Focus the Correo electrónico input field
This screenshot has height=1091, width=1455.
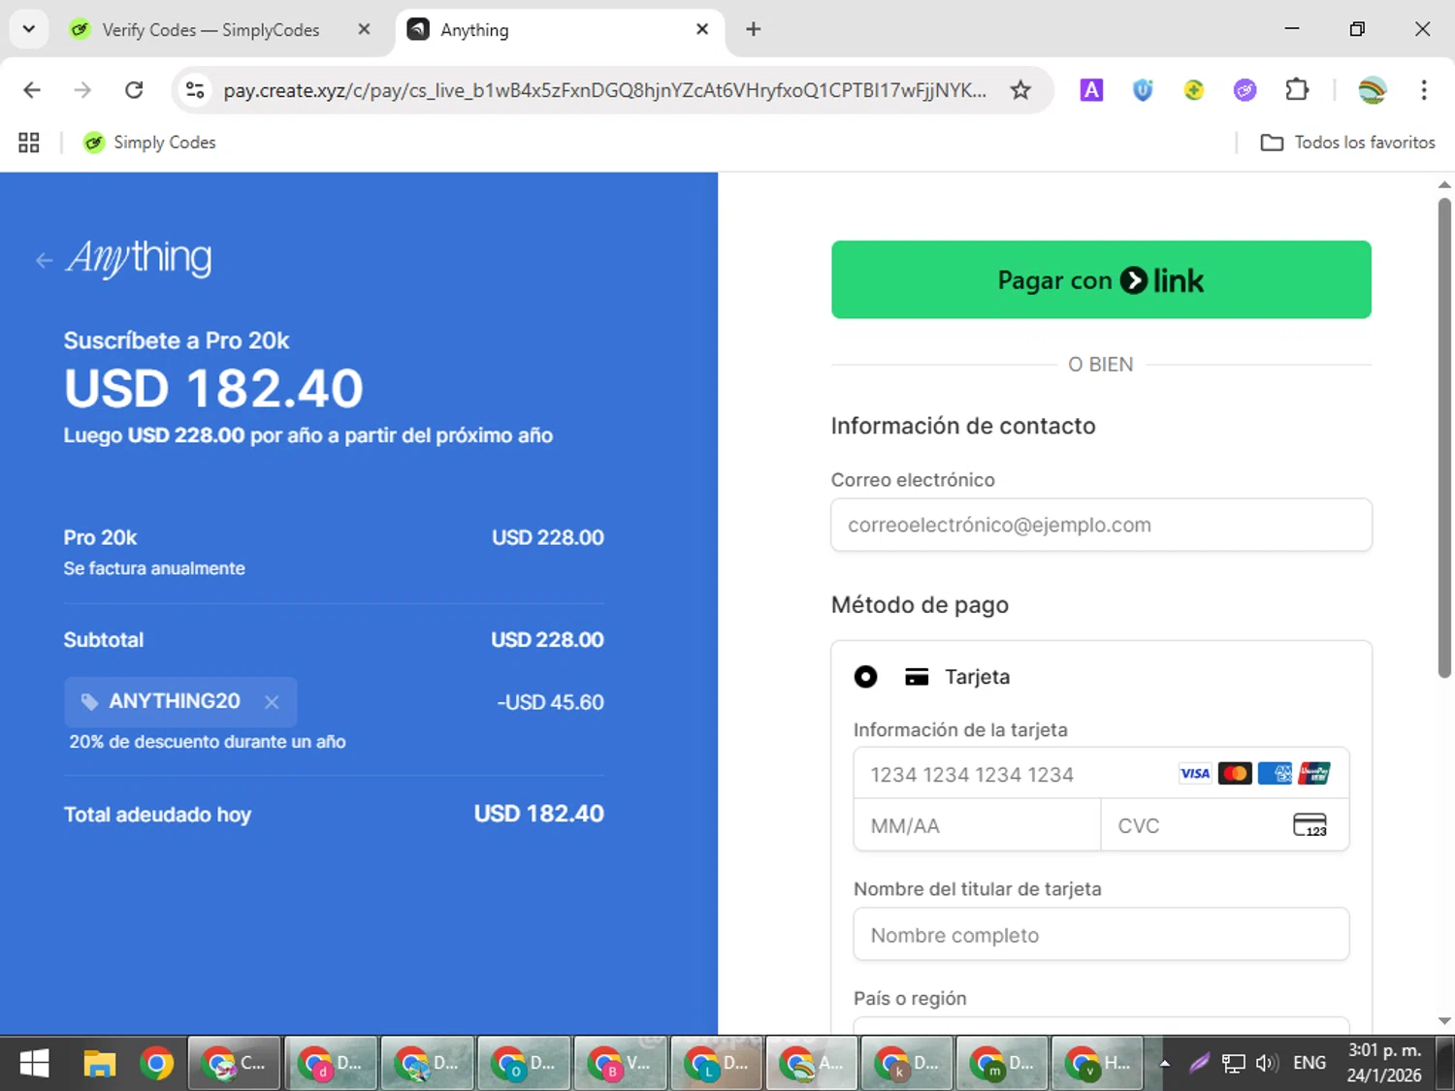click(x=1101, y=525)
